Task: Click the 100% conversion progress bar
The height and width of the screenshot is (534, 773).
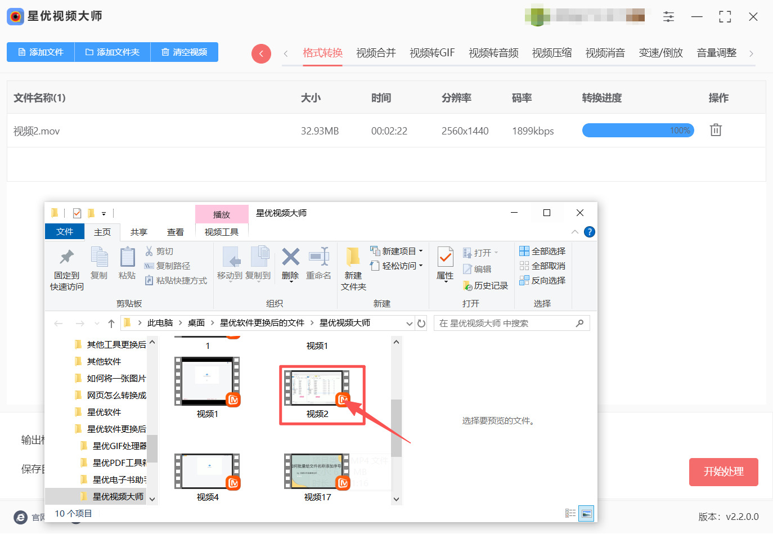Action: (637, 131)
